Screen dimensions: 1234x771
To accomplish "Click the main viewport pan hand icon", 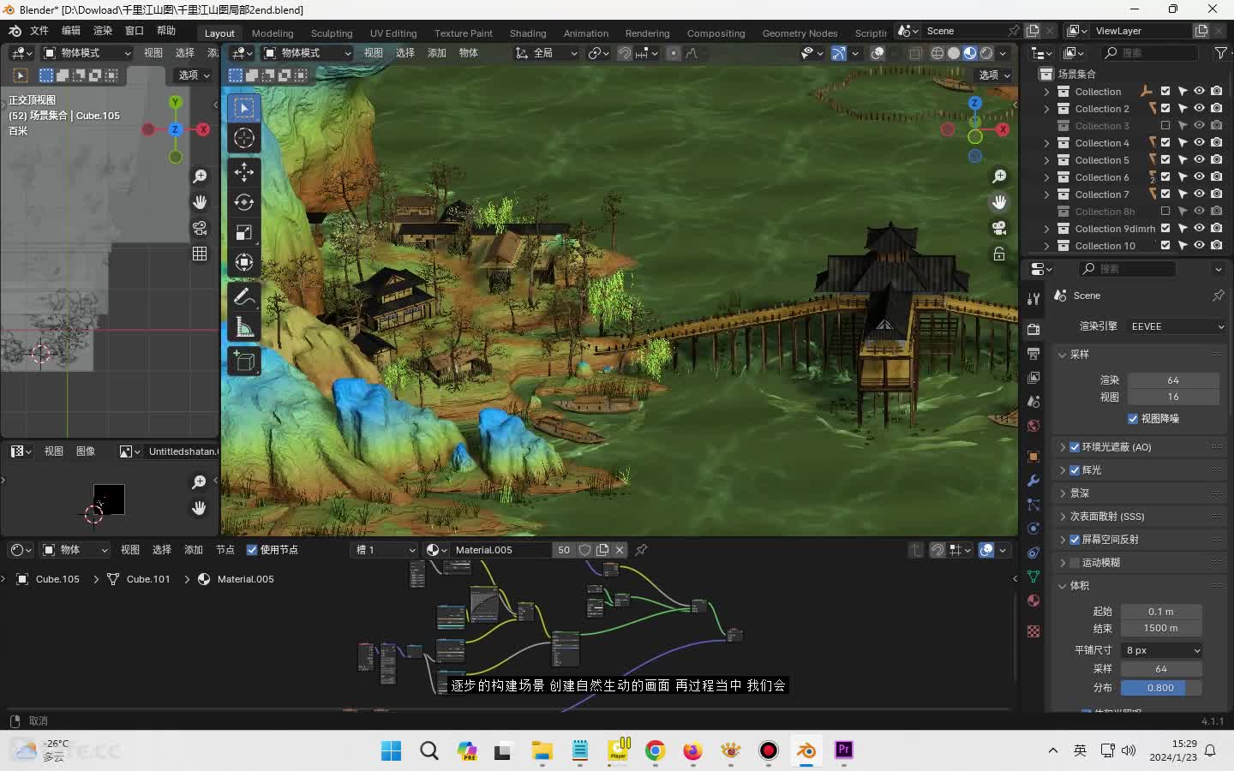I will click(999, 202).
